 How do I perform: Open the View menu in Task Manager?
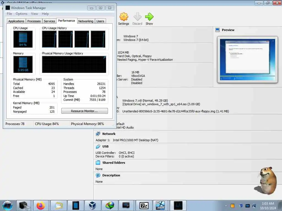[x=34, y=14]
